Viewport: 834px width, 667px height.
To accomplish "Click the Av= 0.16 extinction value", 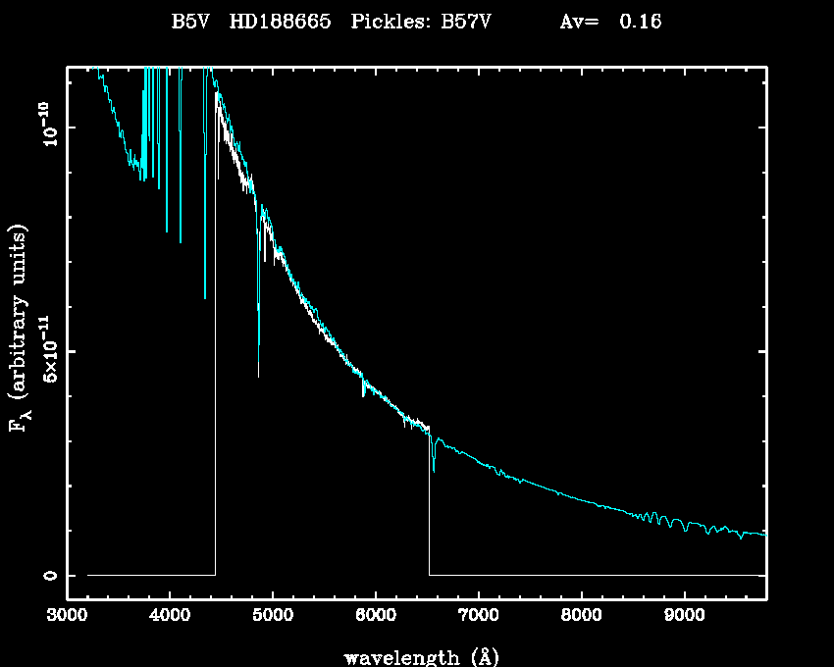I will point(609,22).
